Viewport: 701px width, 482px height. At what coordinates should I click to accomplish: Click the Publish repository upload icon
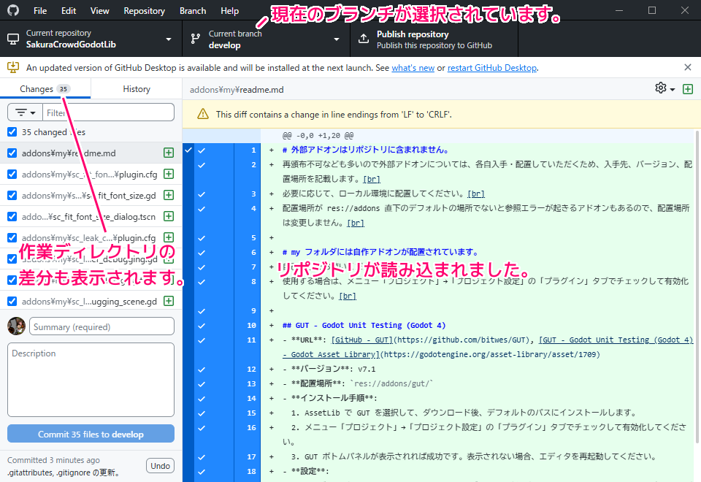(x=363, y=39)
